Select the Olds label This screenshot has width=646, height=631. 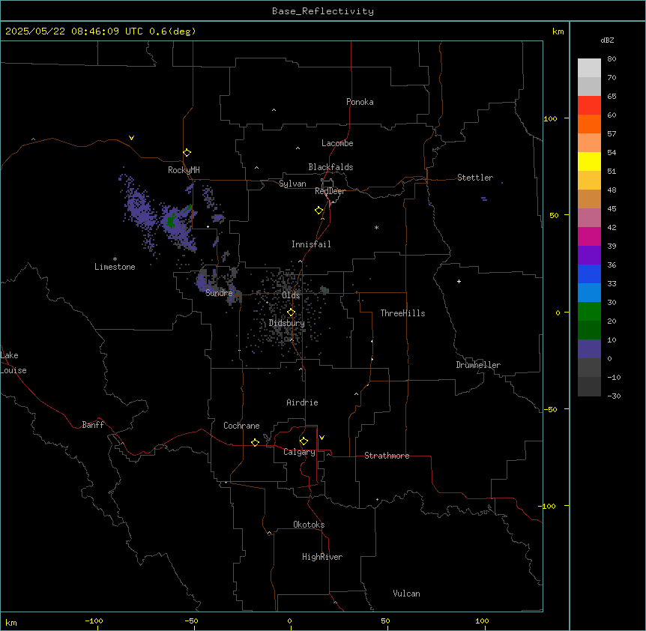(x=291, y=295)
